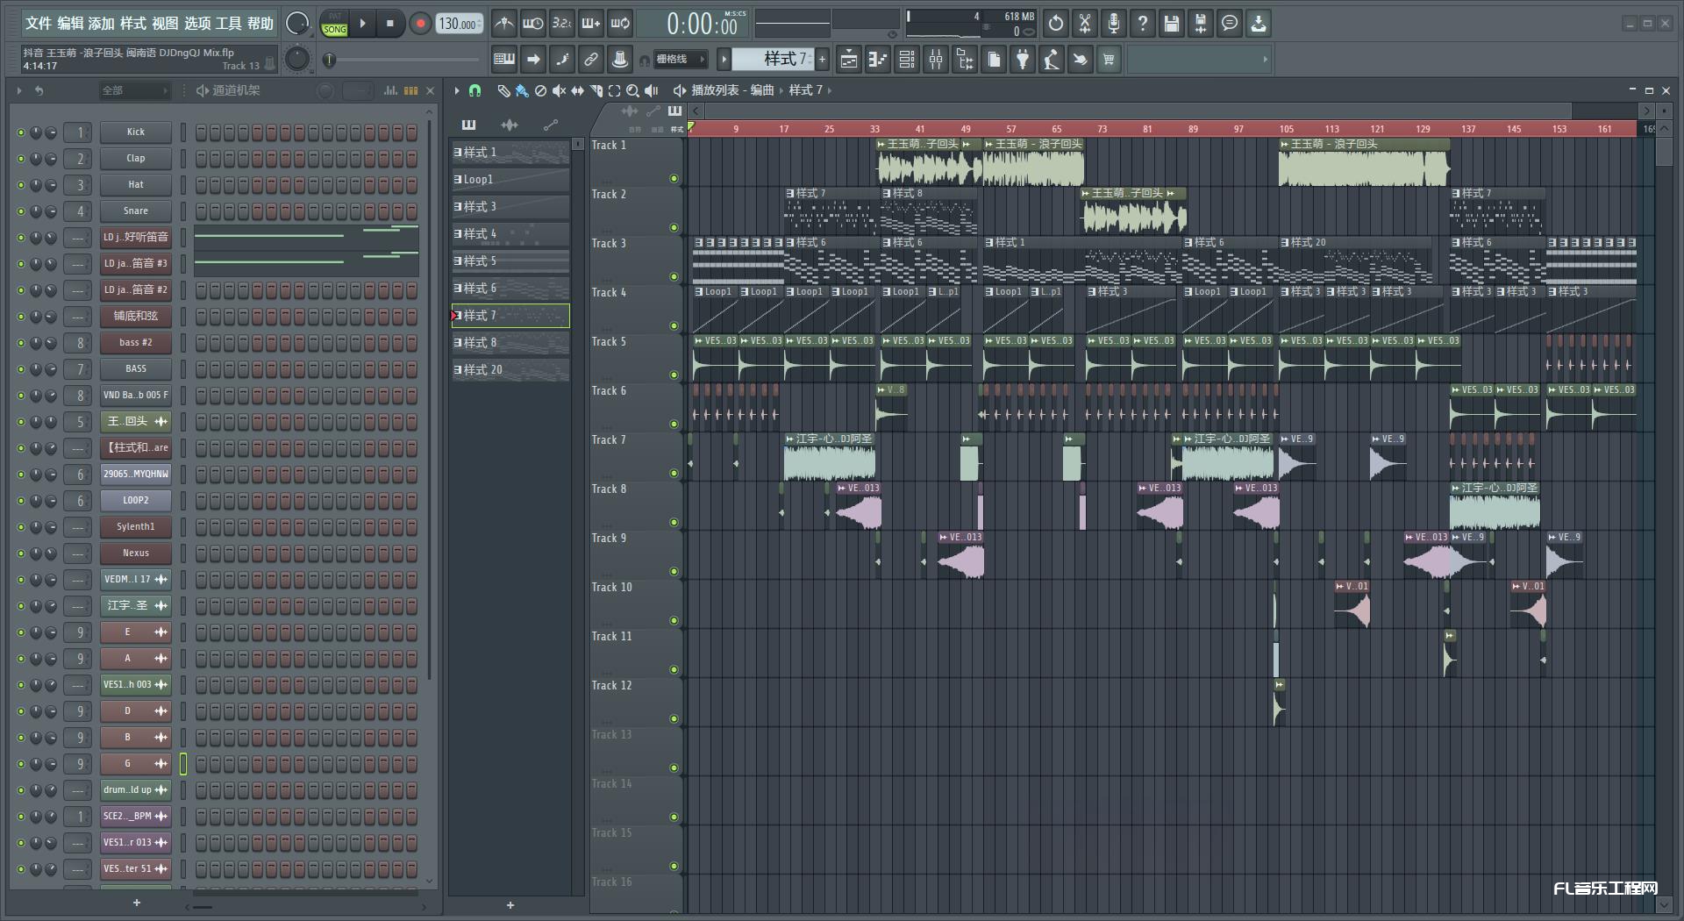Open the plugin picker plug icon
The height and width of the screenshot is (921, 1684).
pos(1023,60)
